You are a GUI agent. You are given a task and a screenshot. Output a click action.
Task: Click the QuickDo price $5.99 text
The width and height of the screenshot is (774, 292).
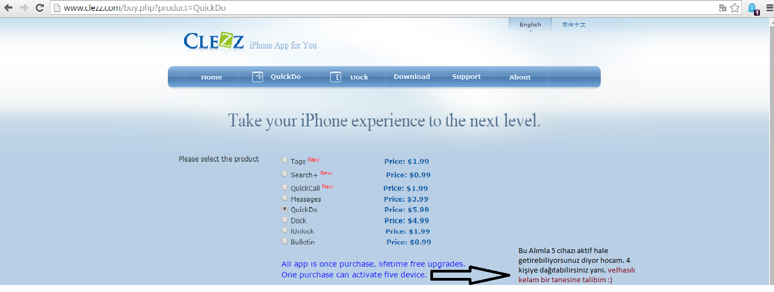(406, 210)
